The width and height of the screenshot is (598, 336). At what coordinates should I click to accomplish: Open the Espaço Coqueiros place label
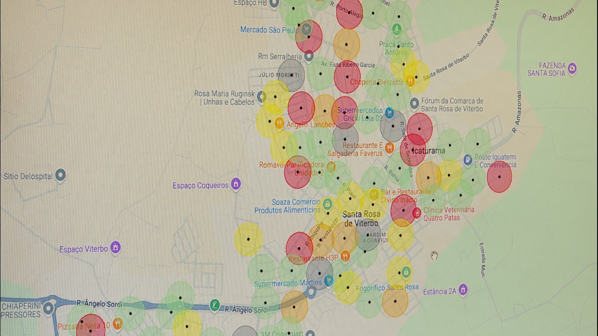tap(200, 186)
